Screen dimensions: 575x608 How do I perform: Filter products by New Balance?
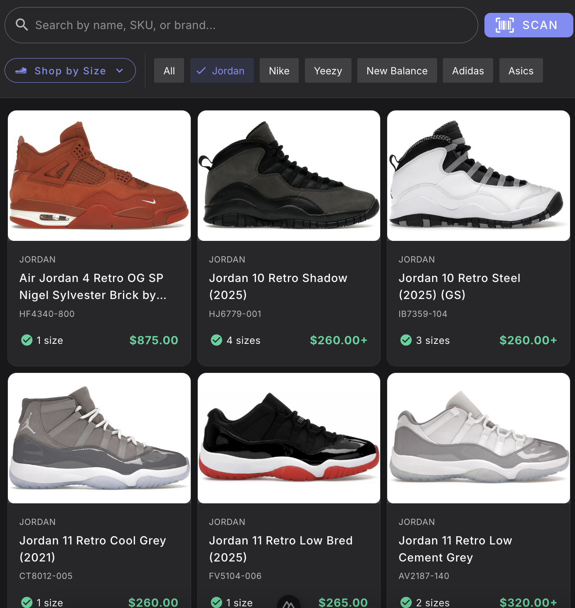tap(397, 71)
